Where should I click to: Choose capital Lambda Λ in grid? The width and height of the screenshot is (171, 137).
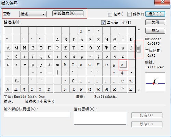click(x=8, y=48)
